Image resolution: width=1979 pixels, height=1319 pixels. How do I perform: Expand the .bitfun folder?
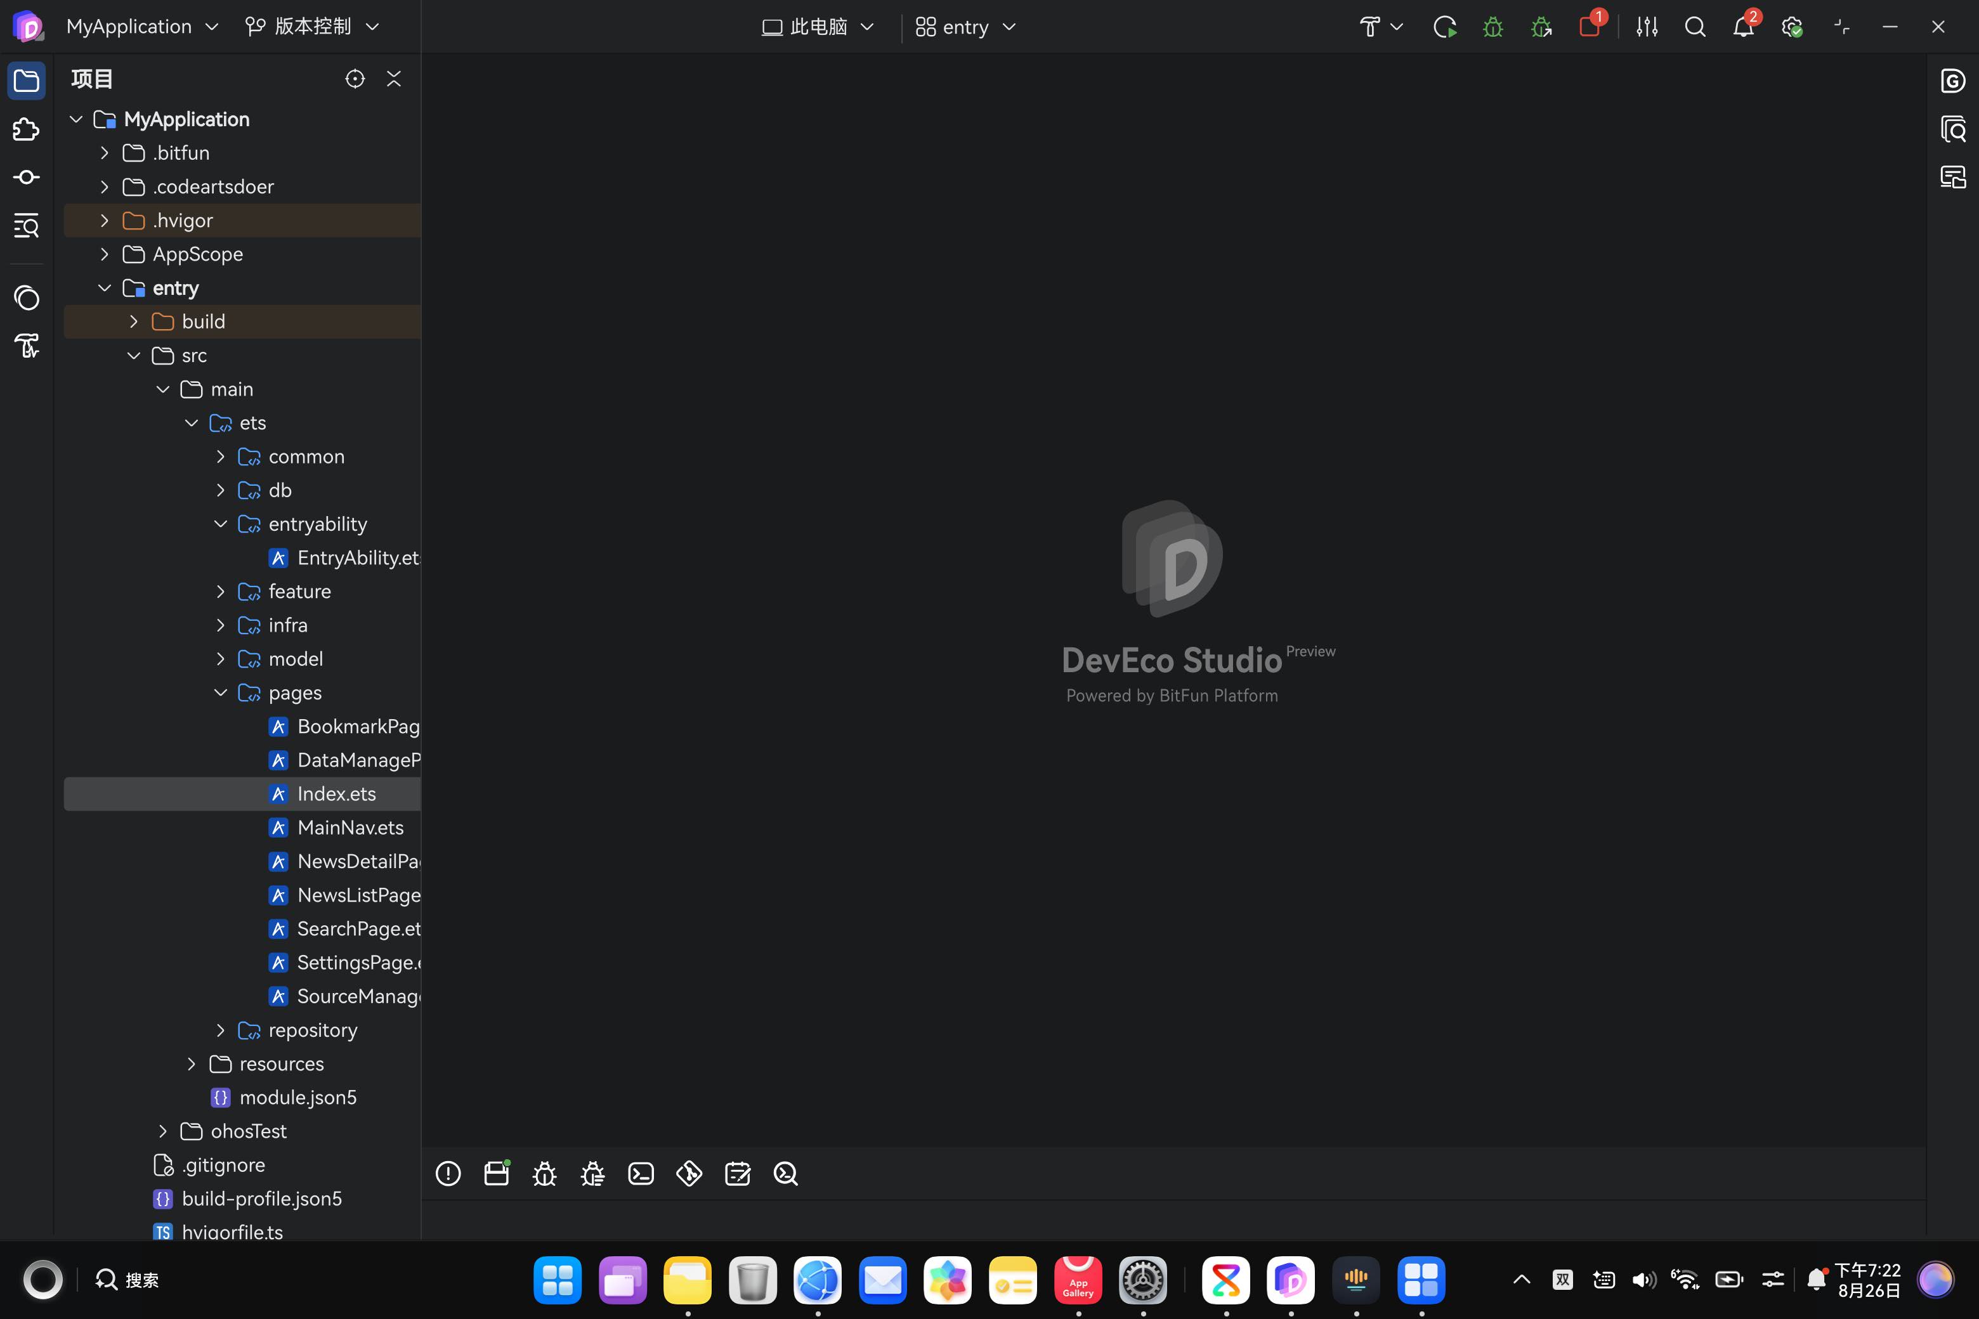click(x=104, y=153)
